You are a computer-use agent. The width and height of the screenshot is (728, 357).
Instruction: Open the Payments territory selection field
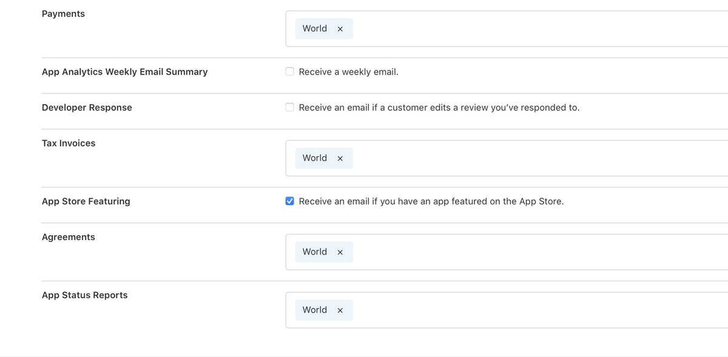tap(507, 28)
